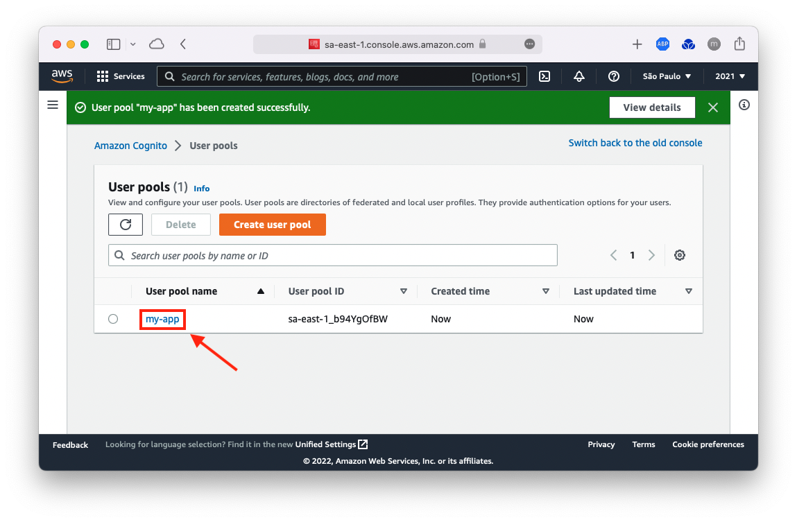Focus the Search user pools field
The height and width of the screenshot is (522, 797).
coord(333,255)
